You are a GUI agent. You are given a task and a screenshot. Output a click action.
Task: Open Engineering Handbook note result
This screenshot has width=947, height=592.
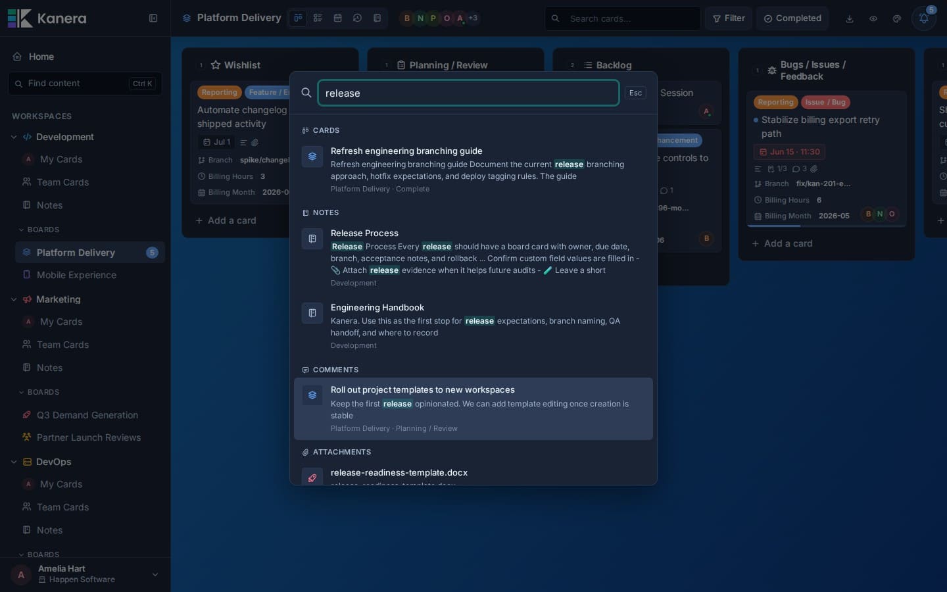tap(473, 326)
